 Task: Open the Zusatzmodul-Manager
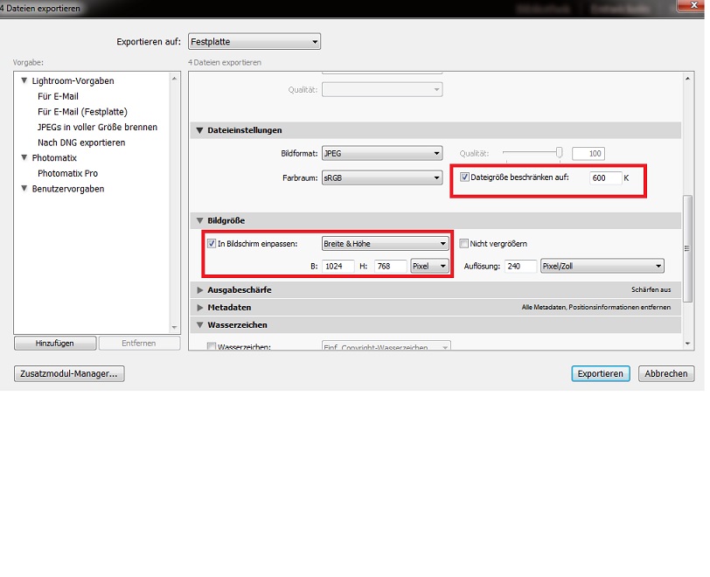(69, 373)
